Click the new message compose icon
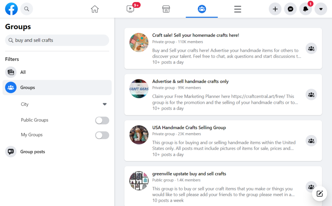The image size is (332, 206). tap(320, 194)
